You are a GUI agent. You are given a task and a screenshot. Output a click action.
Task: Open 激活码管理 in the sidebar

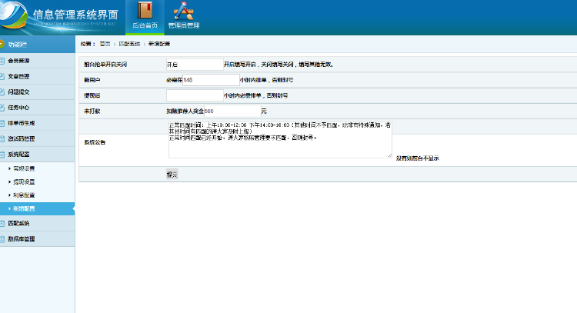click(21, 138)
